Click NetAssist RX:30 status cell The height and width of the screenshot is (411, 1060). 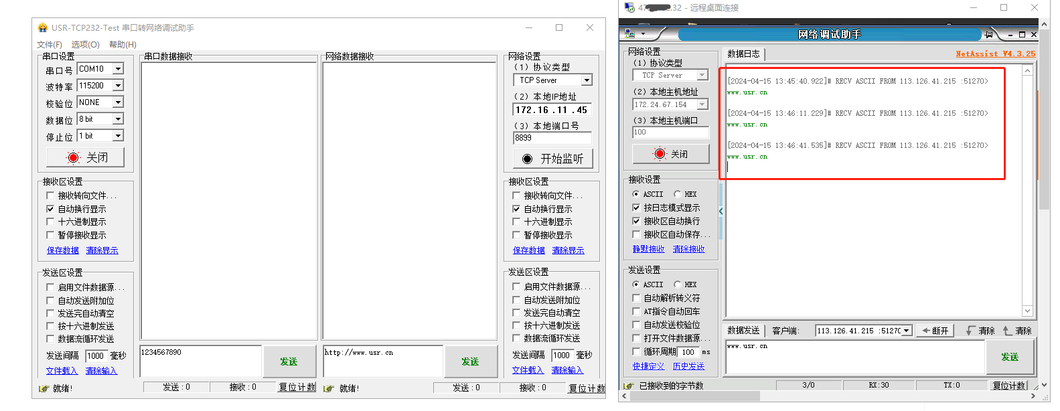coord(879,386)
